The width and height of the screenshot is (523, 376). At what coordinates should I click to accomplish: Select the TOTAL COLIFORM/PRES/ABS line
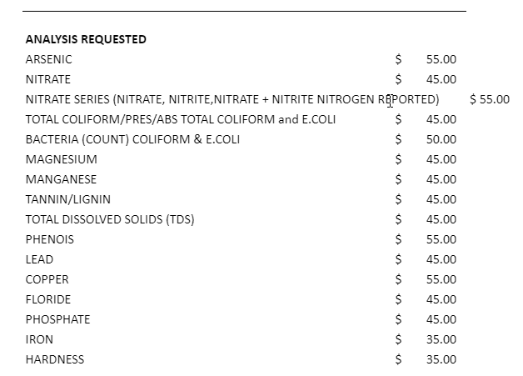(x=181, y=119)
